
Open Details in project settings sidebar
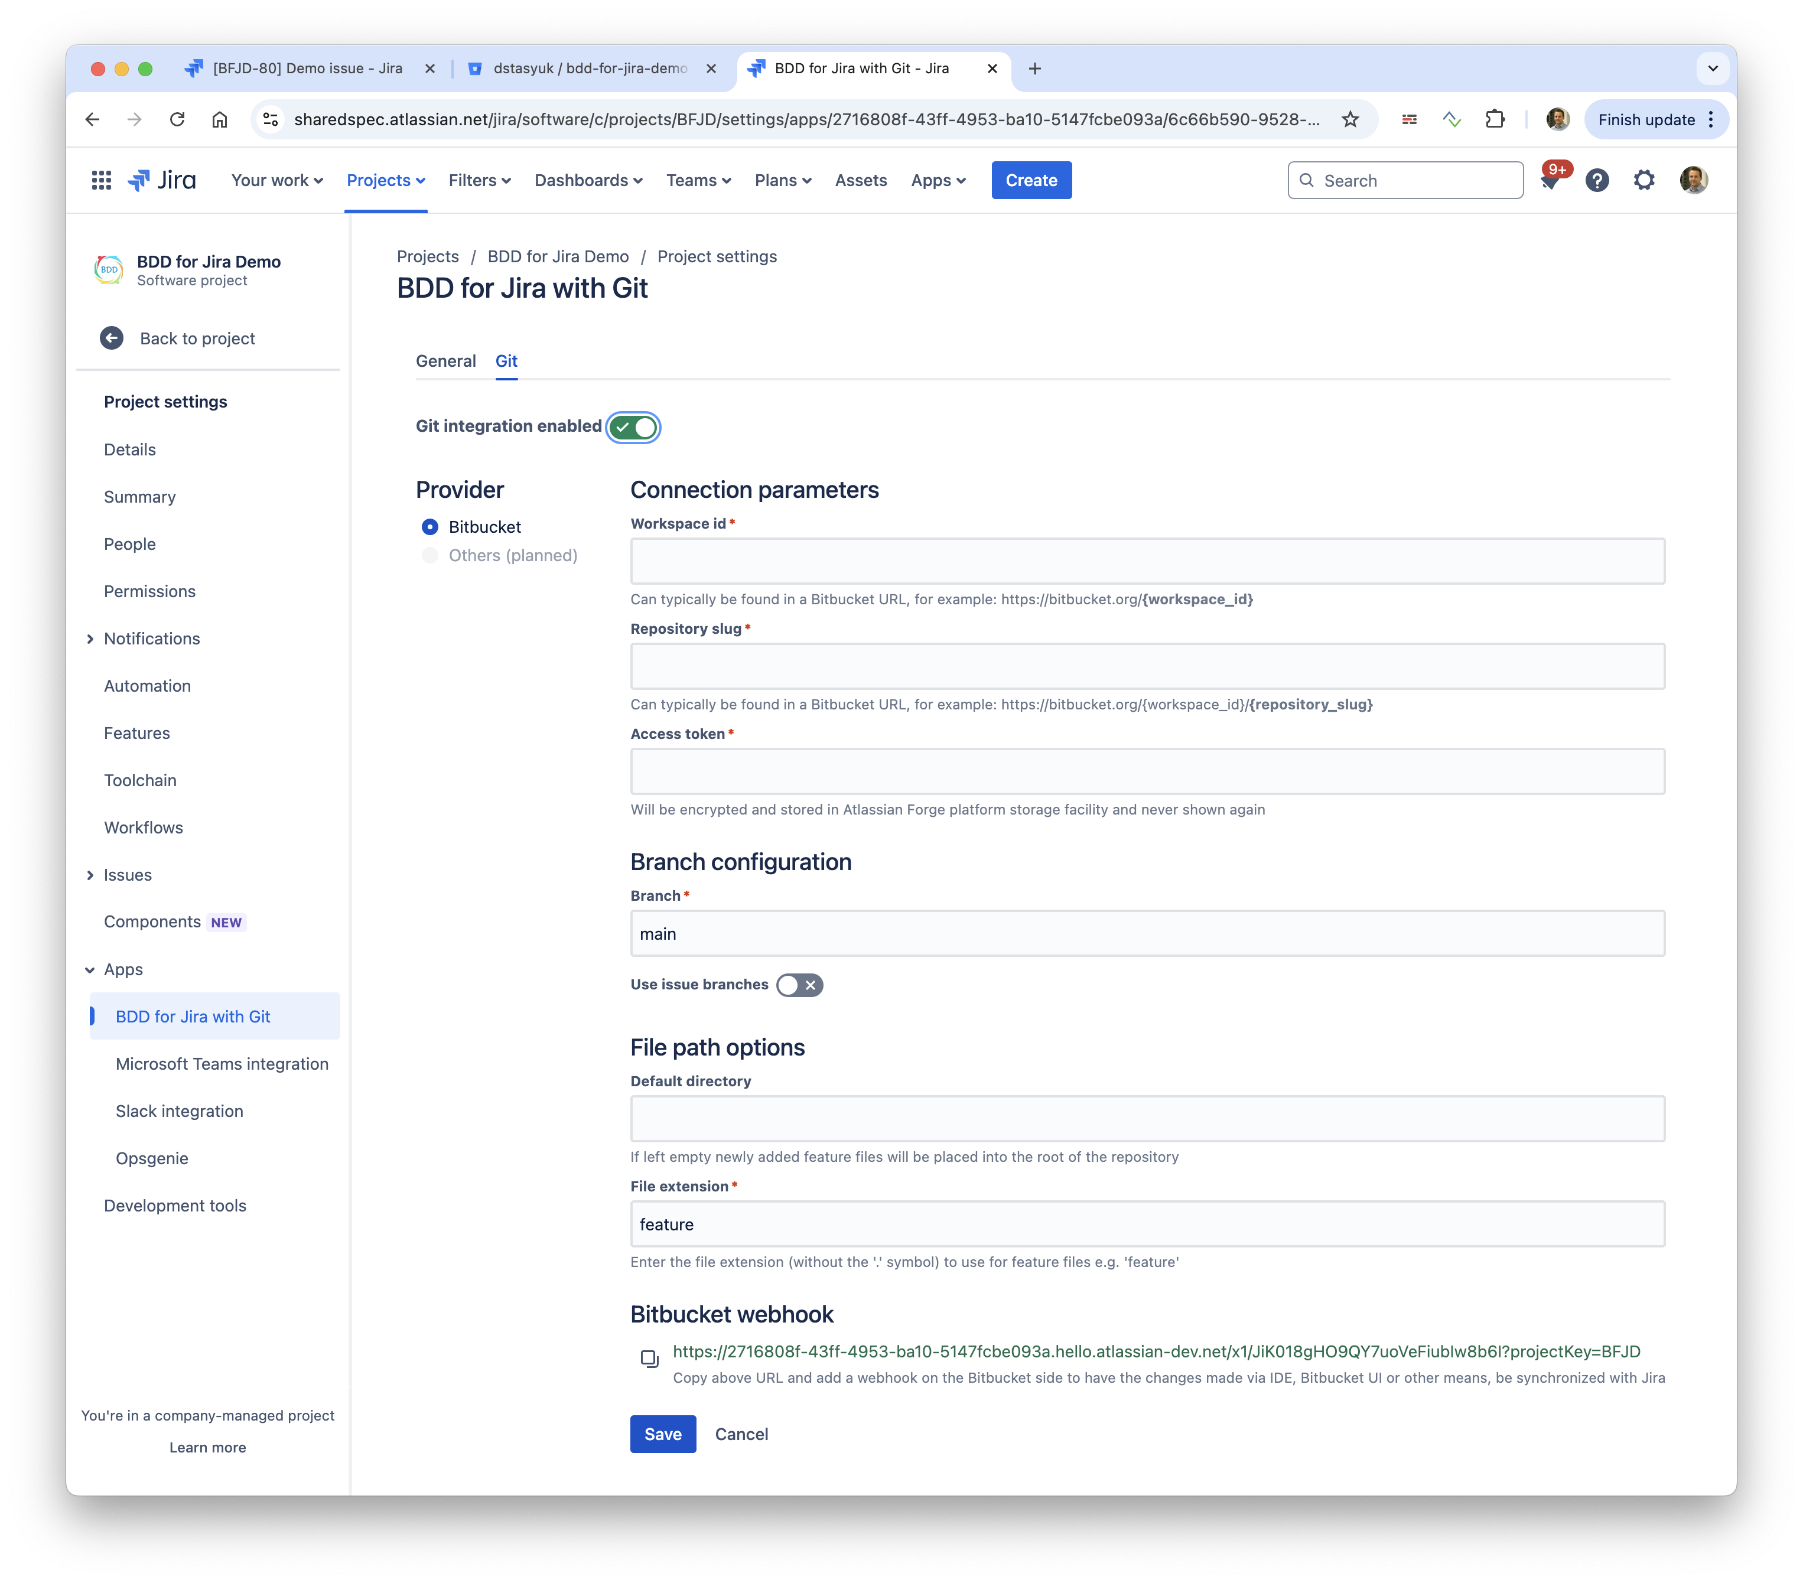click(x=129, y=450)
